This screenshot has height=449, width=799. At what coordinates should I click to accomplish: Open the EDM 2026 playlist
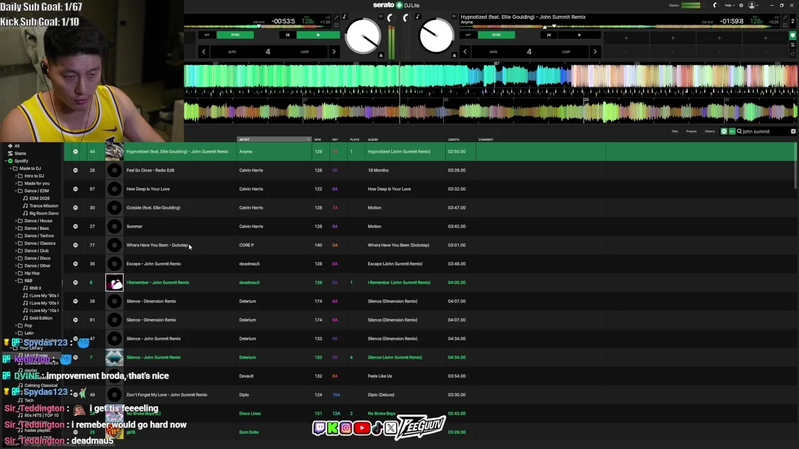click(39, 198)
